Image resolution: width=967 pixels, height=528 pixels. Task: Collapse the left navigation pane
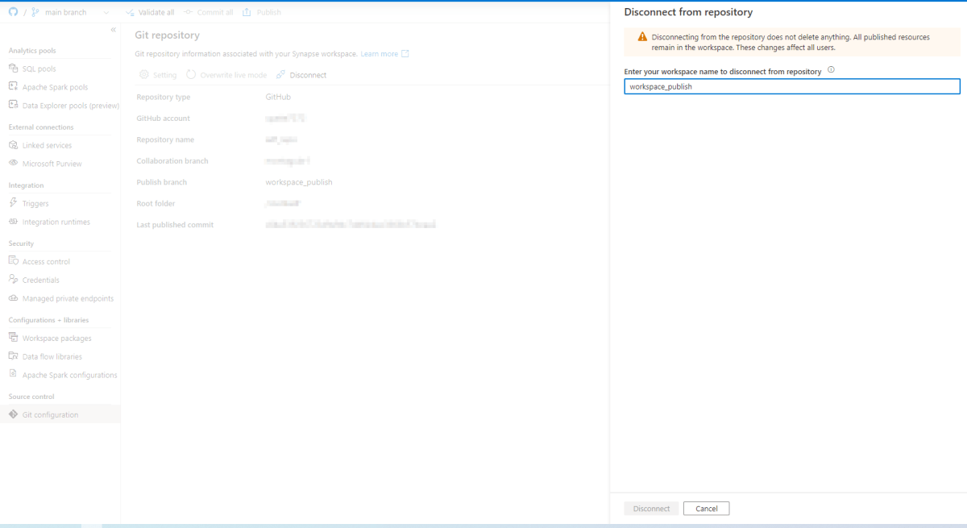[x=113, y=30]
